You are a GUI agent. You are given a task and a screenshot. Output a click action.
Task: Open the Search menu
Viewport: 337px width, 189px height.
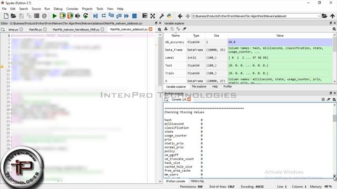(23, 9)
